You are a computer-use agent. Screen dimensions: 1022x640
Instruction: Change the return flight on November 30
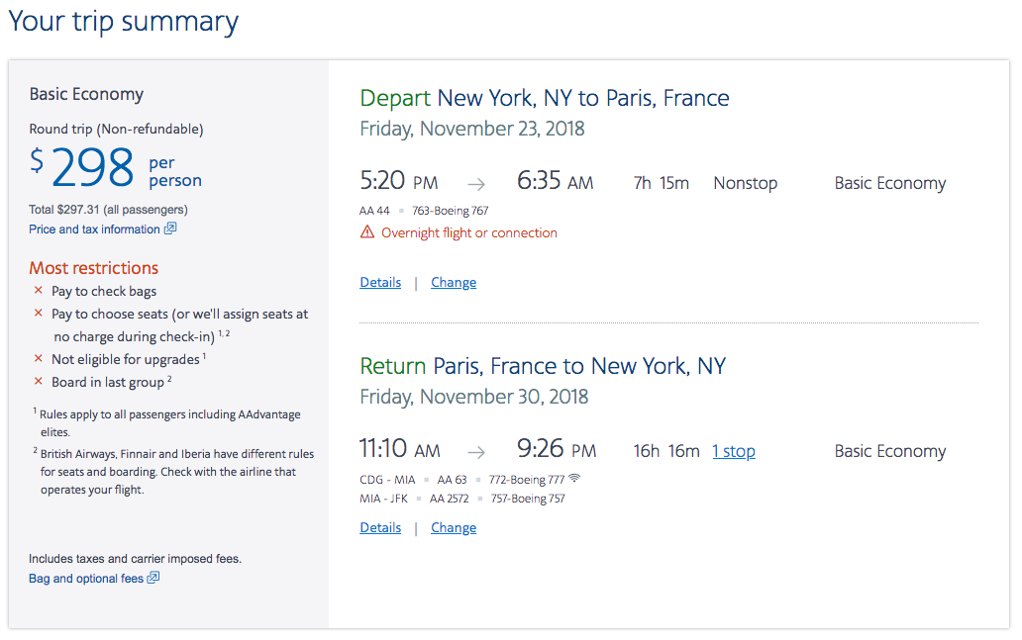[x=454, y=528]
